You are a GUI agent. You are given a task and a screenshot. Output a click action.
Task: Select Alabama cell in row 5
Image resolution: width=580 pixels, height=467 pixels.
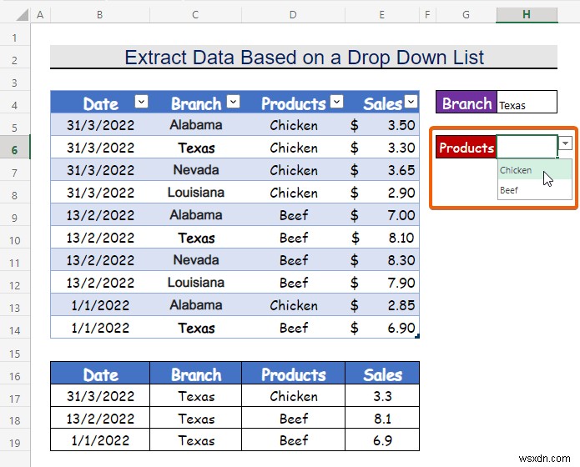[x=195, y=124]
